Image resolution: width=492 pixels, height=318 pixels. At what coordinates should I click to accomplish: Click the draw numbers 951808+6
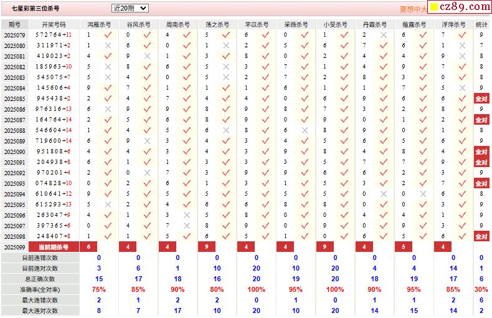click(53, 151)
